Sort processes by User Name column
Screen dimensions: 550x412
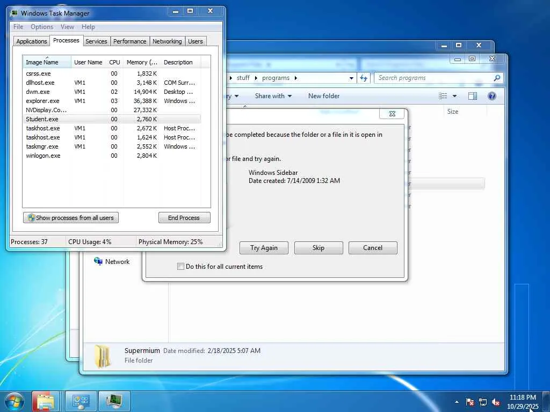click(x=89, y=62)
